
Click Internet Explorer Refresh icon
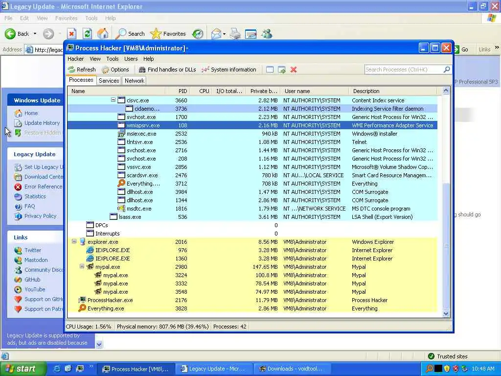87,34
